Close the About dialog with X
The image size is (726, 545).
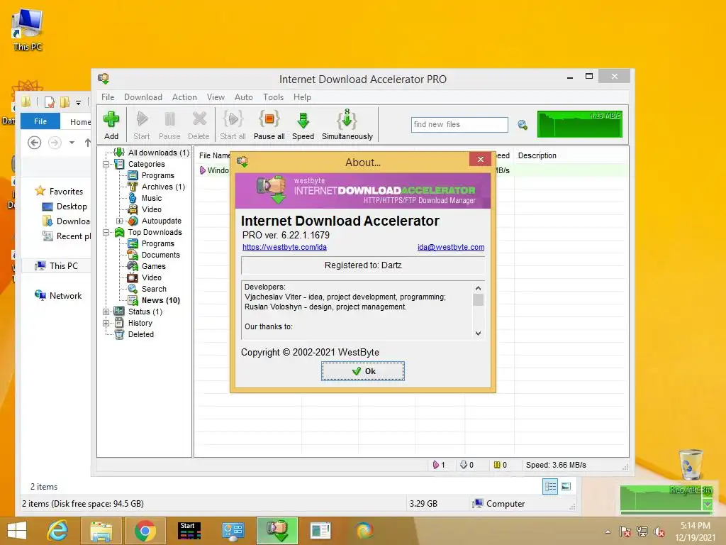click(x=481, y=160)
